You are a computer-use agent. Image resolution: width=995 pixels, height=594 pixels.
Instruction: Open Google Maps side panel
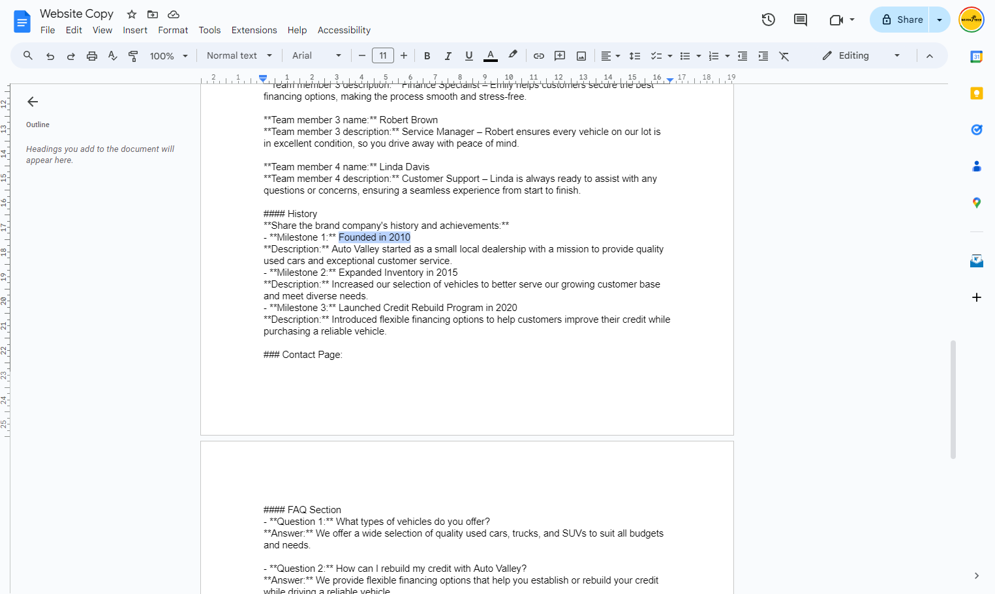pos(977,203)
